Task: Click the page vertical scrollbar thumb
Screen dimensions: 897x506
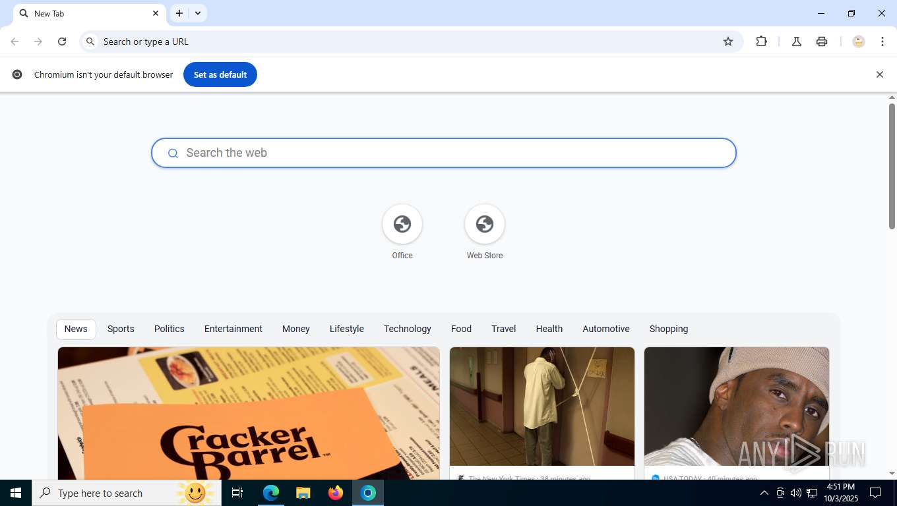Action: (892, 166)
